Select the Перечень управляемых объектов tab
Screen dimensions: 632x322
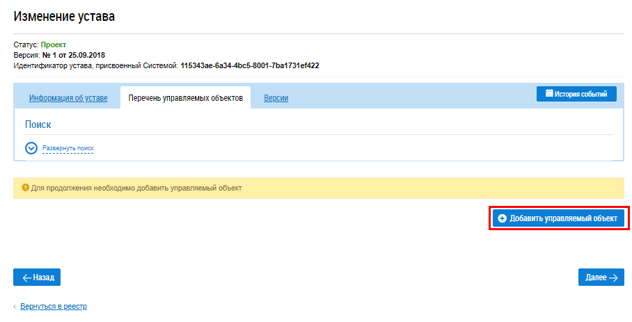(185, 98)
